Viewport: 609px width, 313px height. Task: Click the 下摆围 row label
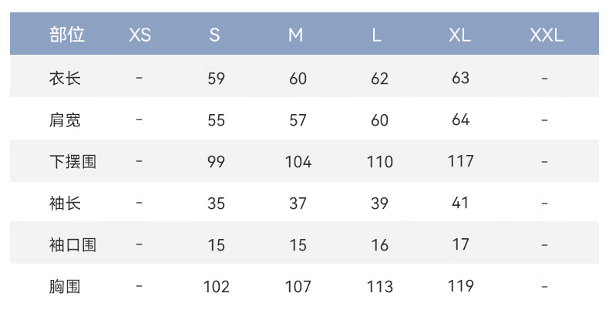72,162
